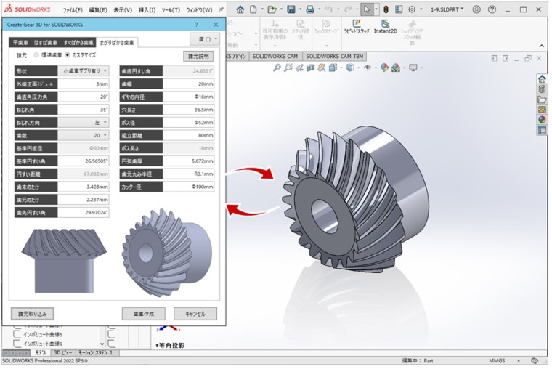Go to SOLIDWORKS home via the house icon
The height and width of the screenshot is (369, 552).
coord(240,9)
